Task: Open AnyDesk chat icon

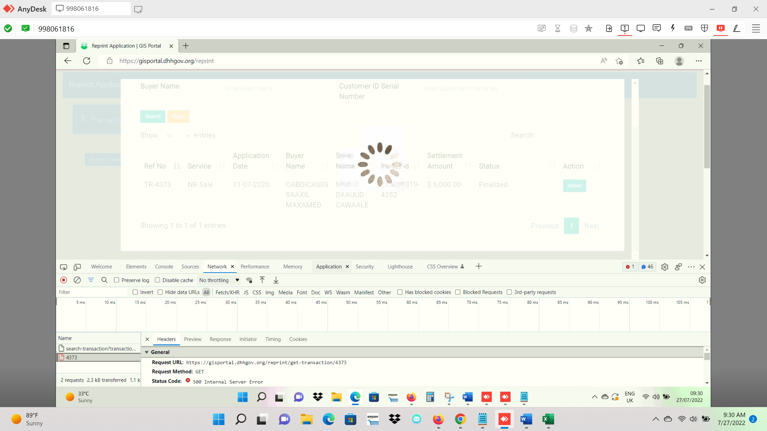Action: (x=657, y=28)
